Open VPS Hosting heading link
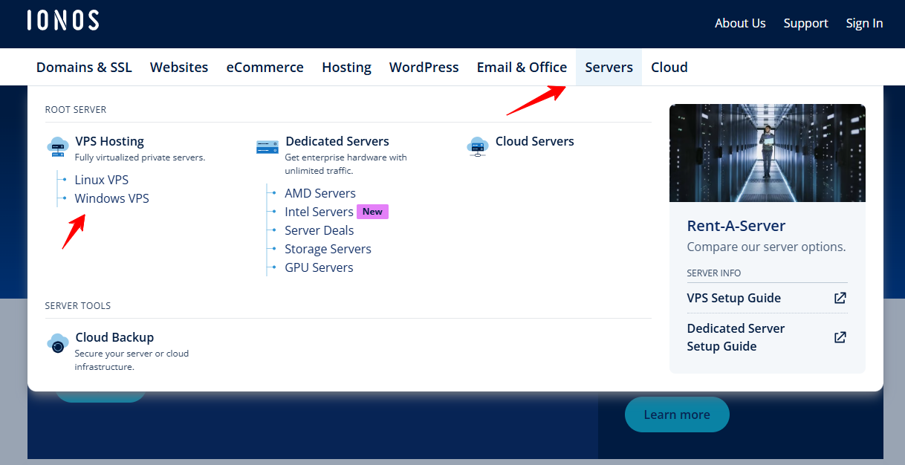 click(109, 141)
